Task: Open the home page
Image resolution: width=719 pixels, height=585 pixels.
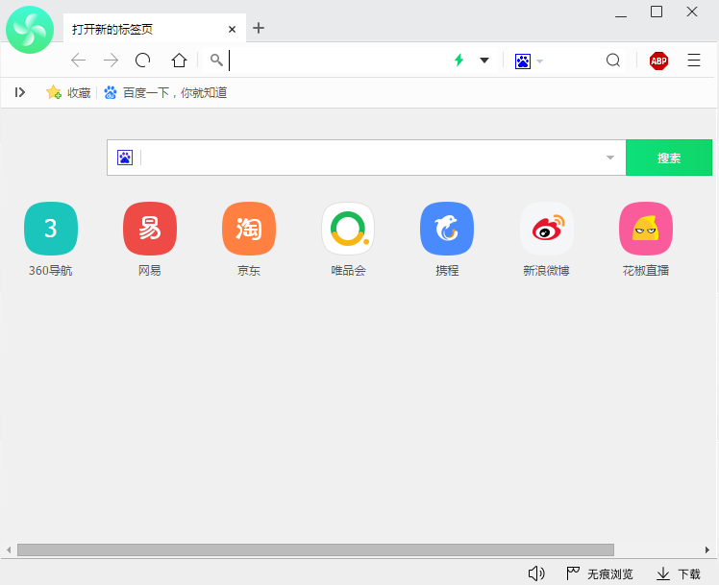Action: click(180, 60)
